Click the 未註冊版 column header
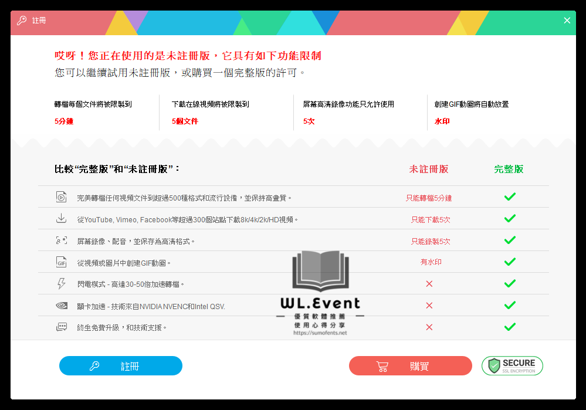The width and height of the screenshot is (586, 410). click(429, 169)
